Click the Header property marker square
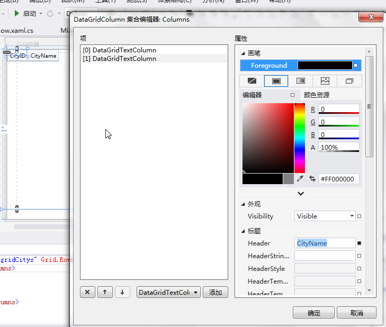This screenshot has height=327, width=386. pos(359,243)
